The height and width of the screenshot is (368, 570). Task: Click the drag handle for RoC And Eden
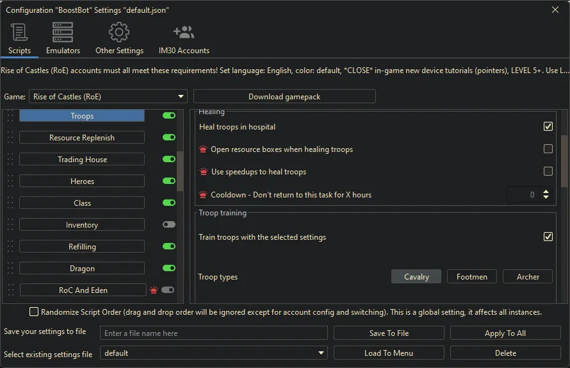pyautogui.click(x=10, y=290)
